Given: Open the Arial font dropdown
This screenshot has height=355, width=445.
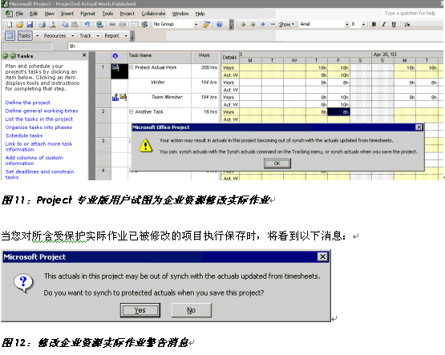Looking at the screenshot, I should [x=347, y=24].
